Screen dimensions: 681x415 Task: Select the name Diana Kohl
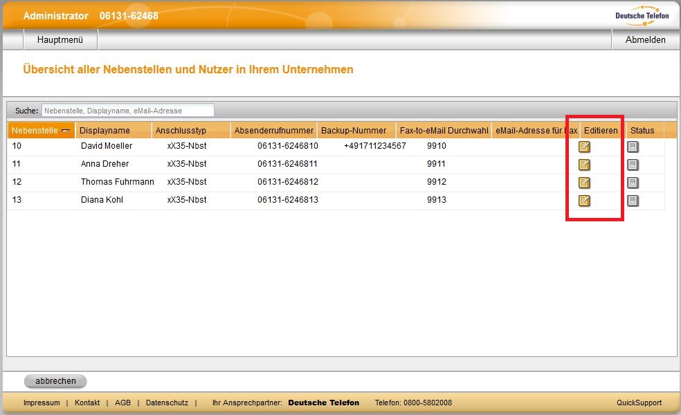(102, 200)
